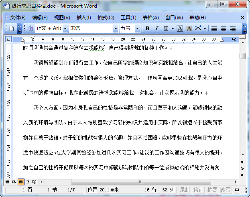Viewport: 250px width, 197px height.
Task: Click the first line indent ruler marker
Action: click(33, 38)
